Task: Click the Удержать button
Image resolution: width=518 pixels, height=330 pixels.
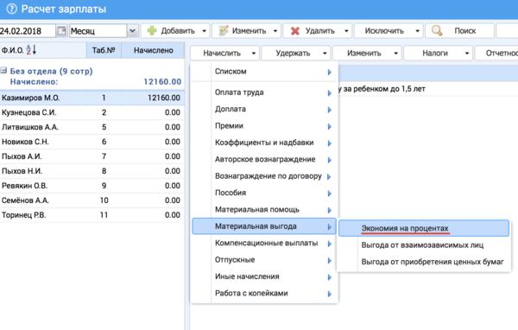Action: pos(295,54)
